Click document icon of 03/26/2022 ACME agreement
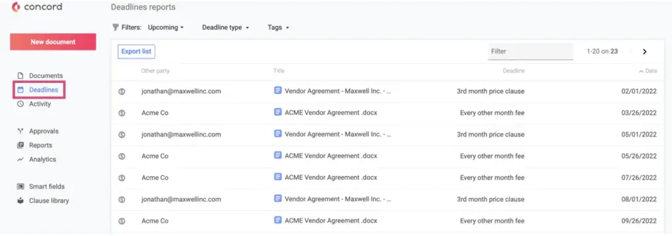Image resolution: width=672 pixels, height=236 pixels. [x=278, y=112]
